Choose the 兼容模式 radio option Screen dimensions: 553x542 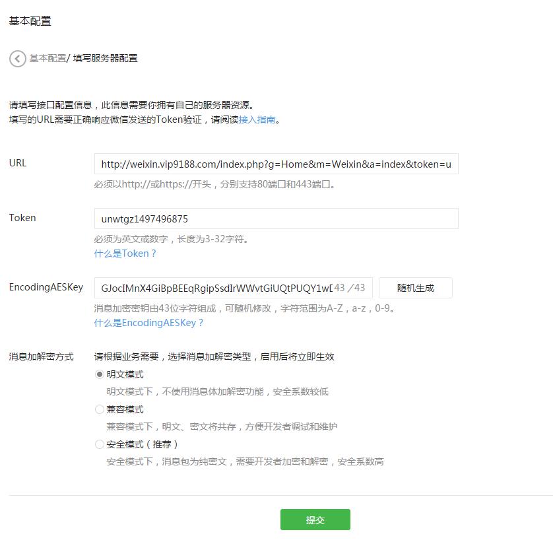[x=100, y=409]
